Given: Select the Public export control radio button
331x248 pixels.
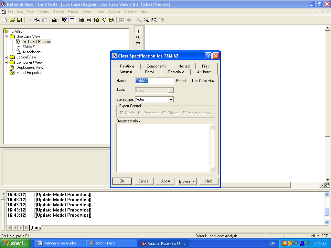Looking at the screenshot, I should pos(122,113).
